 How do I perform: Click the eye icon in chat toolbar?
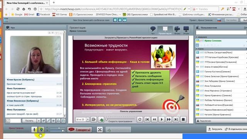point(53,121)
